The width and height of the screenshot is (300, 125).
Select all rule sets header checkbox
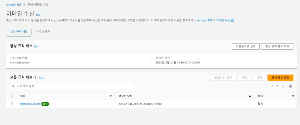[11, 96]
